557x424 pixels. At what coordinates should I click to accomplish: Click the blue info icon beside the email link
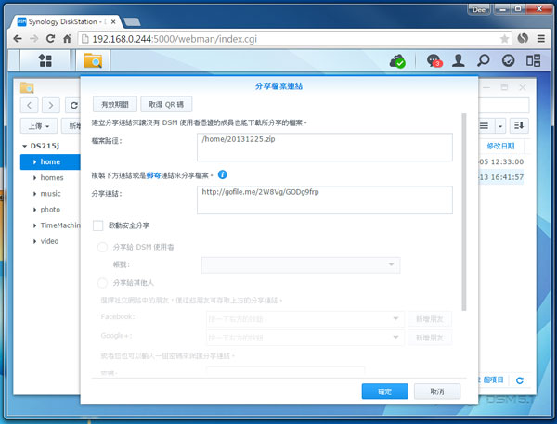[223, 174]
